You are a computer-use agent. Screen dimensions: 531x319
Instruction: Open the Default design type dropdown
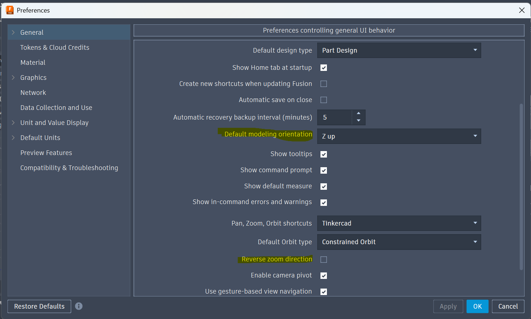tap(399, 50)
